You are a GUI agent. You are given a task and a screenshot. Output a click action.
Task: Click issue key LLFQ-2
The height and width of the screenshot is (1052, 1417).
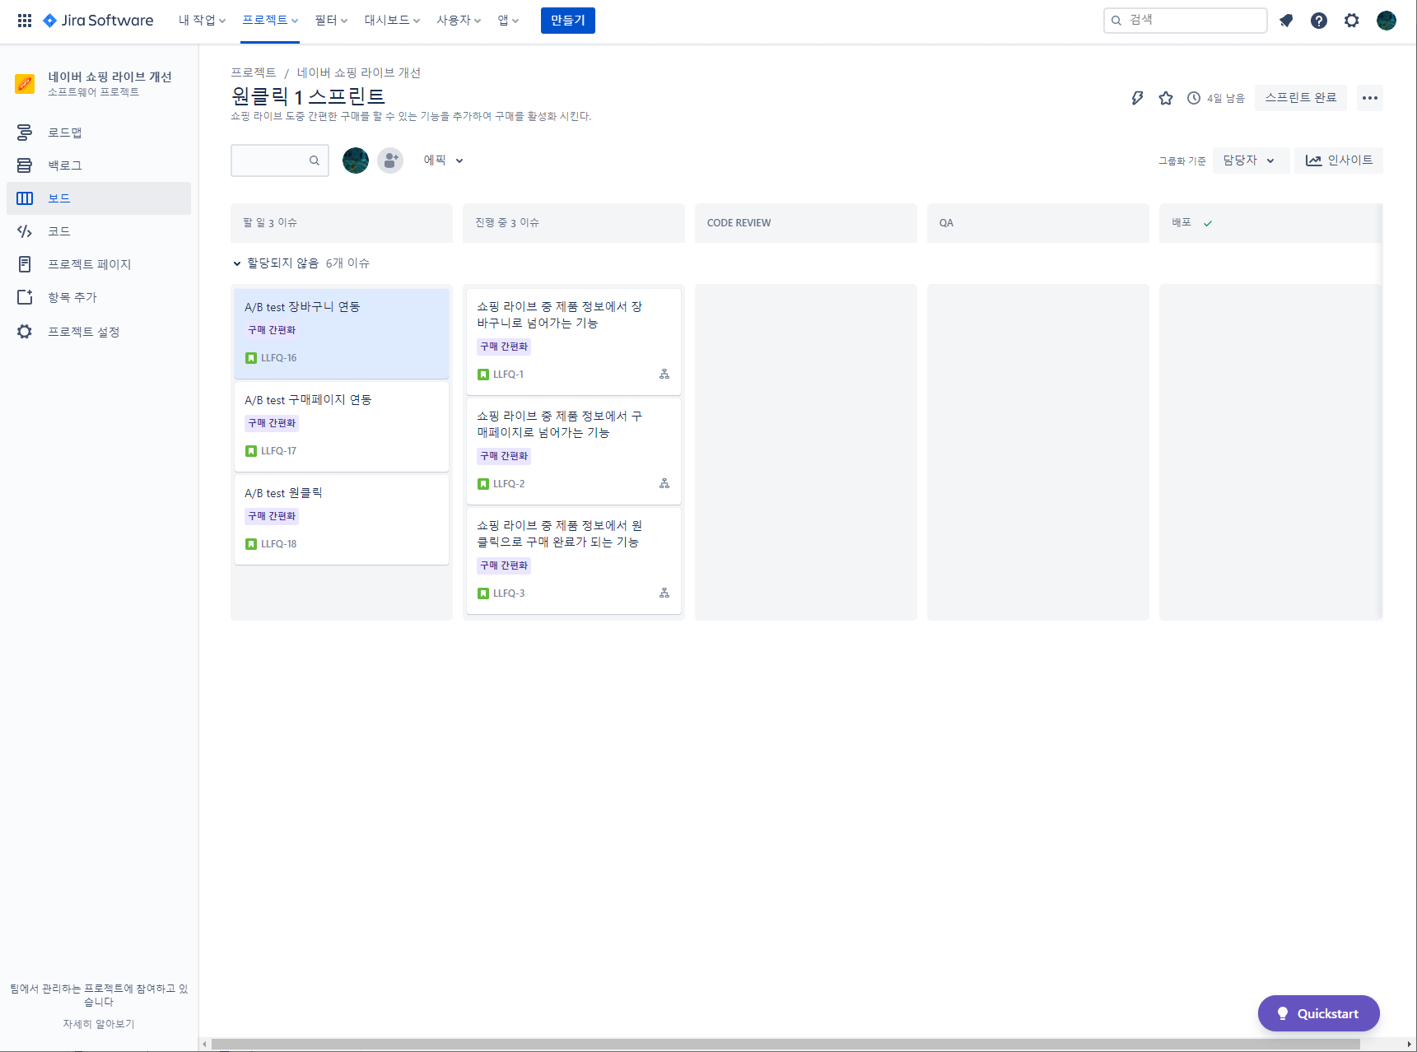pos(509,484)
